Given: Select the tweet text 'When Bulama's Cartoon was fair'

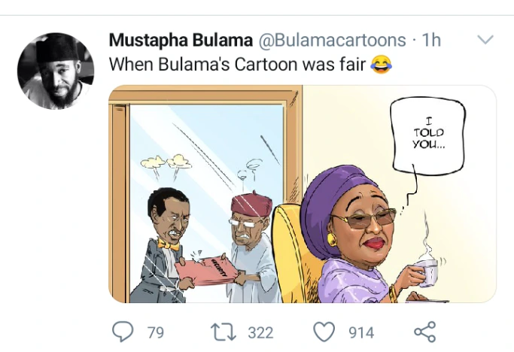Looking at the screenshot, I should pyautogui.click(x=237, y=64).
